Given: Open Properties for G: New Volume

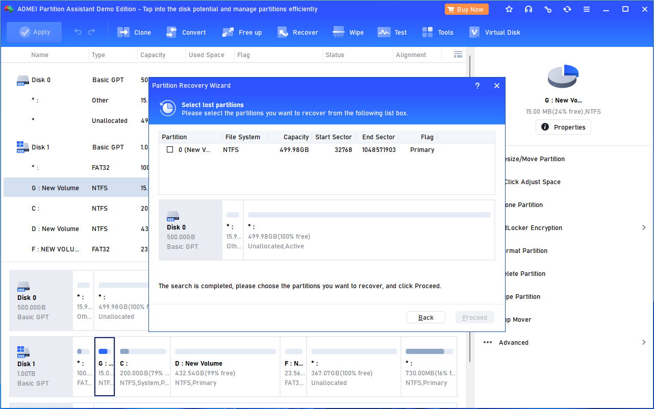Looking at the screenshot, I should coord(563,127).
